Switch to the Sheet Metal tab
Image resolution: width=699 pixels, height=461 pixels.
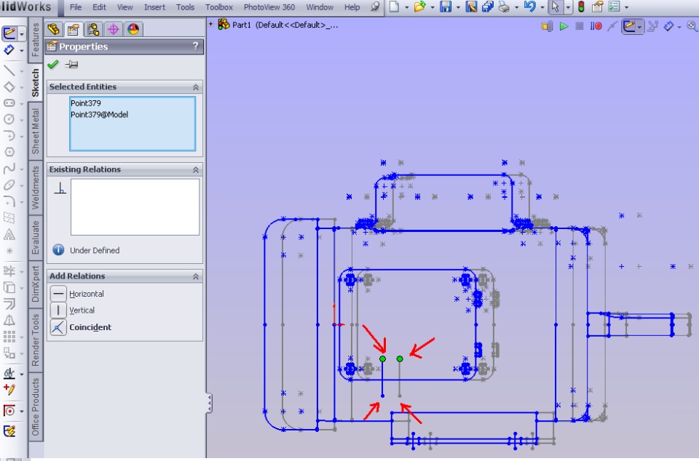[35, 132]
